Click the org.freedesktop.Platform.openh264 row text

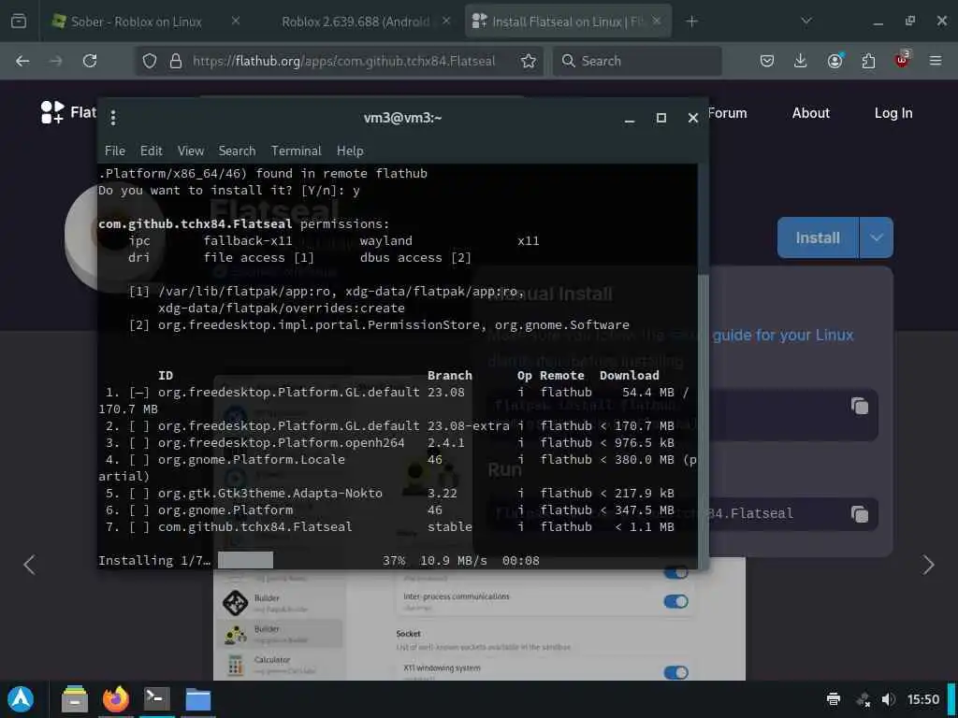[281, 442]
